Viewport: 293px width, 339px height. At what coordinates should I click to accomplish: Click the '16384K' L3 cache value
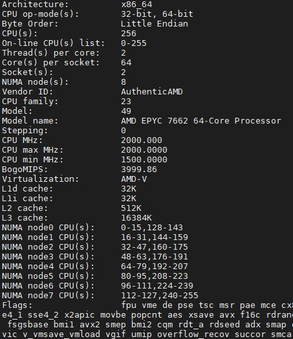click(136, 218)
